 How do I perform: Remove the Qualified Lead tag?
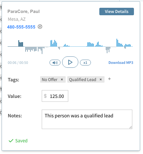click(101, 79)
